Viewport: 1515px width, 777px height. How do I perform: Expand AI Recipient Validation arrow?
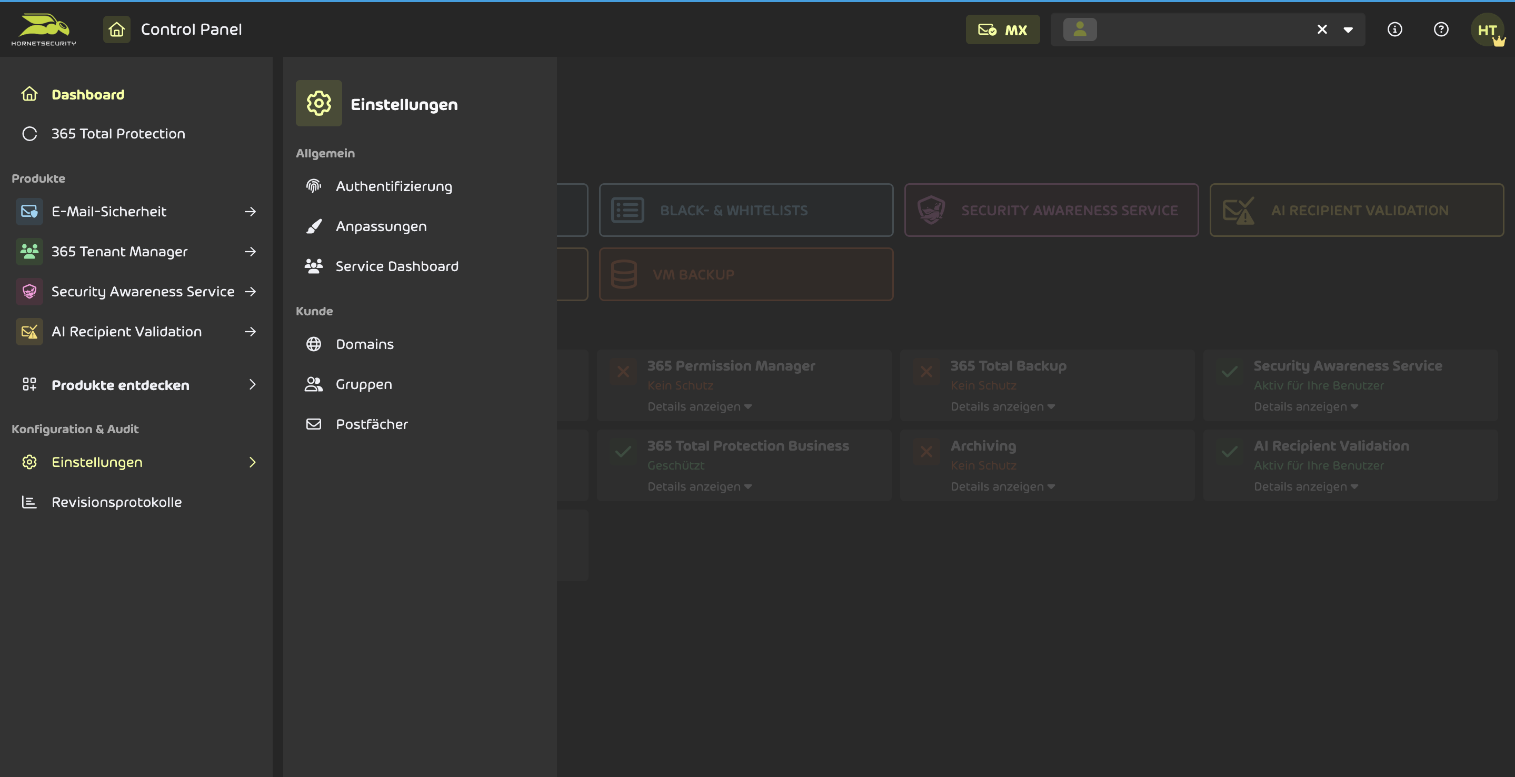251,331
